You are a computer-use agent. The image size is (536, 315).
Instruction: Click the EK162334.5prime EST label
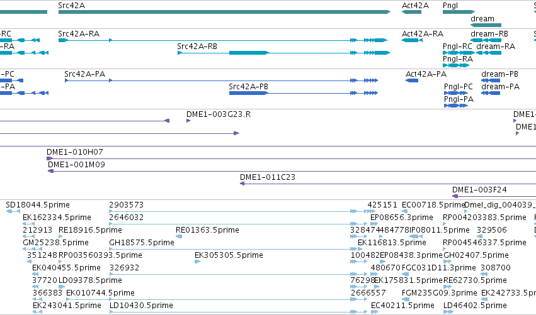pos(57,218)
